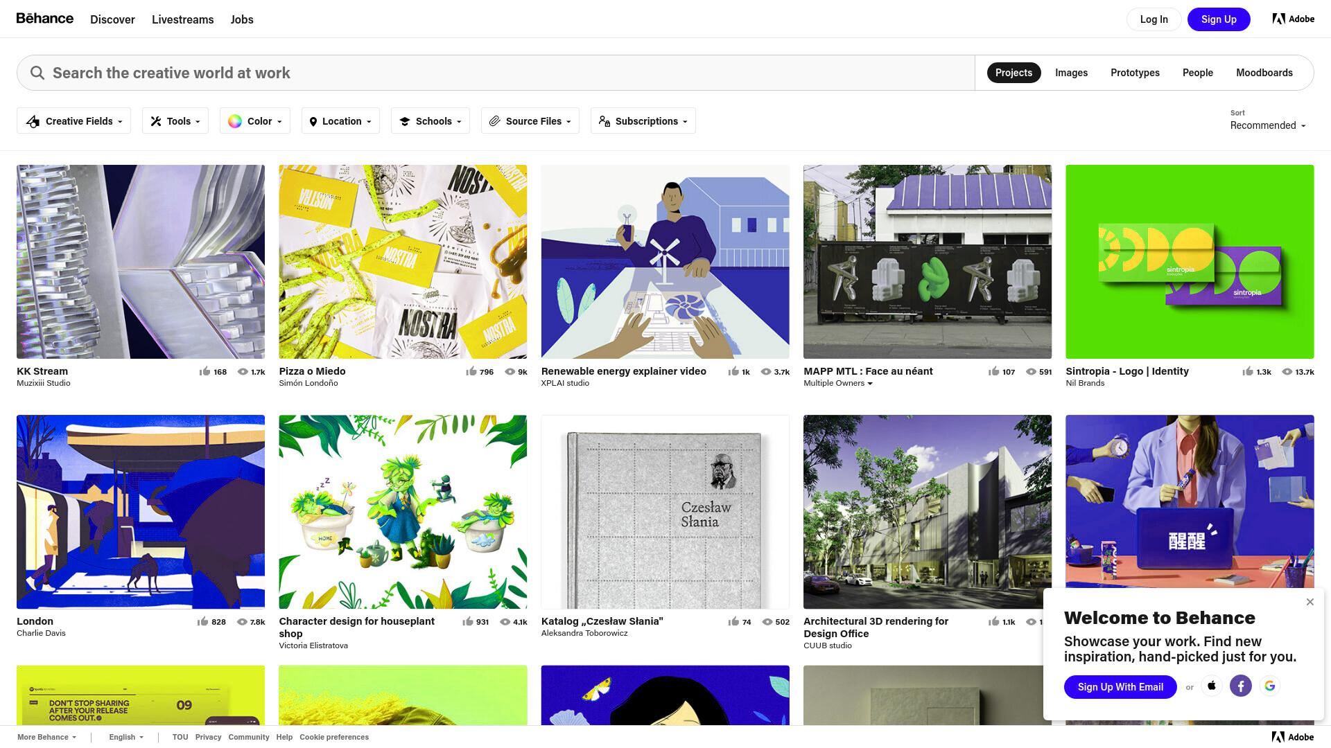Click views eye icon on London project
This screenshot has height=748, width=1331.
click(x=242, y=622)
